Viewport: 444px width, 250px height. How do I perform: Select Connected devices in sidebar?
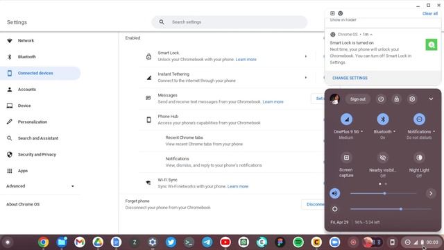(40, 73)
